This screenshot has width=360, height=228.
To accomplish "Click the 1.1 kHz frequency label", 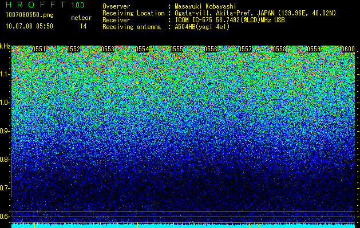I will click(5, 74).
